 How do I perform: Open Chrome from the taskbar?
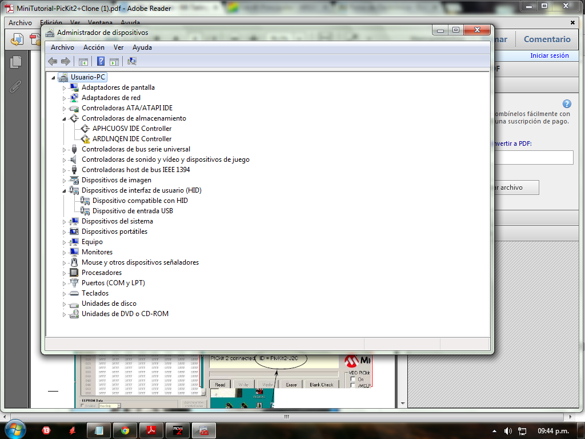pos(125,431)
